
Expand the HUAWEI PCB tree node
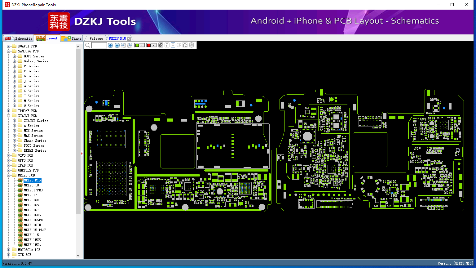point(9,46)
